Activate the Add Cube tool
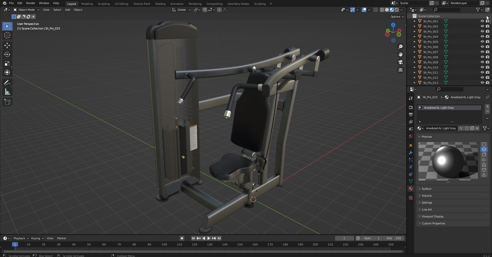The image size is (492, 257). (7, 102)
